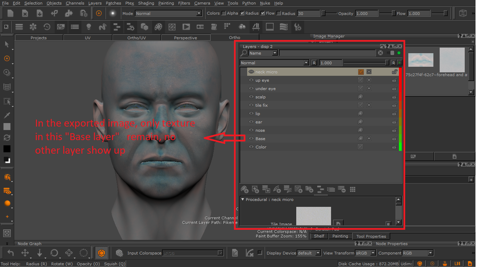Switch to the Painting palette tab
Screen dimensions: 479x267
pyautogui.click(x=340, y=236)
